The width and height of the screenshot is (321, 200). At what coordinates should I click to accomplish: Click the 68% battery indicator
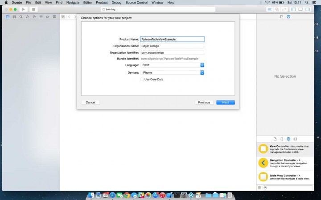click(278, 3)
